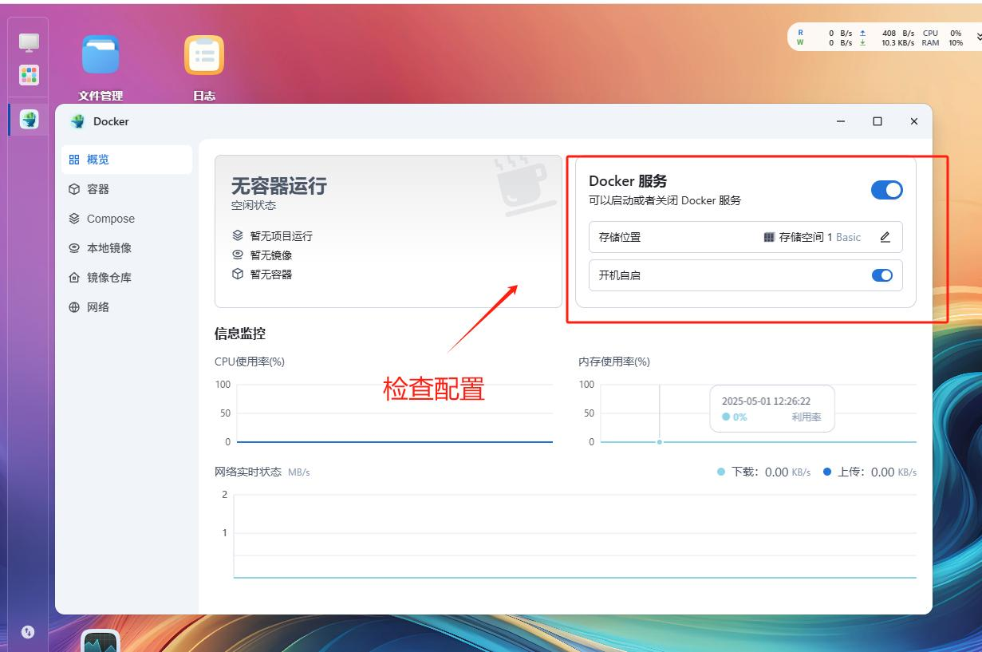The image size is (982, 652).
Task: Open the app grid launcher in dock
Action: (x=29, y=75)
